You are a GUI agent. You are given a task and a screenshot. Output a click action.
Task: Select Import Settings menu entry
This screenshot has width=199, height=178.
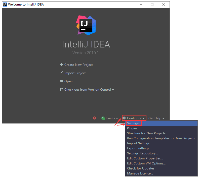(x=161, y=143)
